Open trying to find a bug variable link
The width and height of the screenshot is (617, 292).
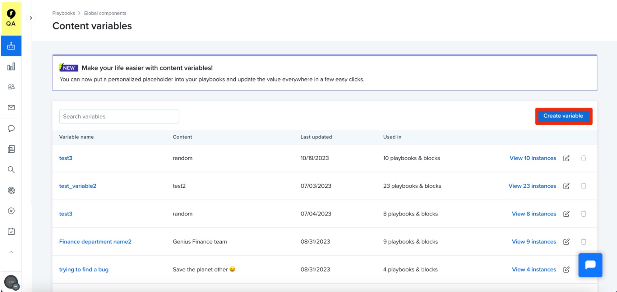point(84,269)
